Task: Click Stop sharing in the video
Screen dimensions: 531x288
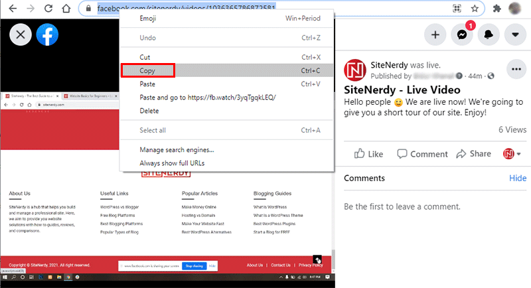Action: pyautogui.click(x=194, y=266)
